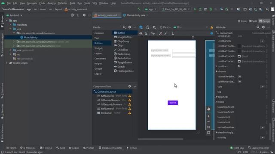The image size is (275, 154).
Task: Click the orange warning icon above design surface
Action: [x=212, y=27]
